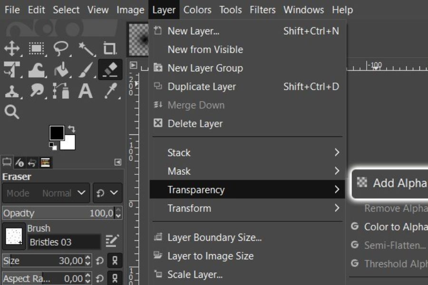The height and width of the screenshot is (285, 428).
Task: Open the dock tab configuration menu
Action: click(x=117, y=162)
